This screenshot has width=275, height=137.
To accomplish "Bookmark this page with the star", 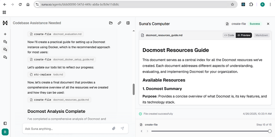I will [232, 5].
